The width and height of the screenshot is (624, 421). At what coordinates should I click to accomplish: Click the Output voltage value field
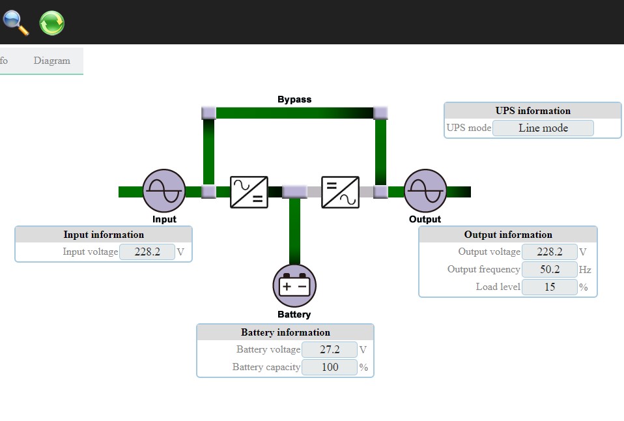550,252
